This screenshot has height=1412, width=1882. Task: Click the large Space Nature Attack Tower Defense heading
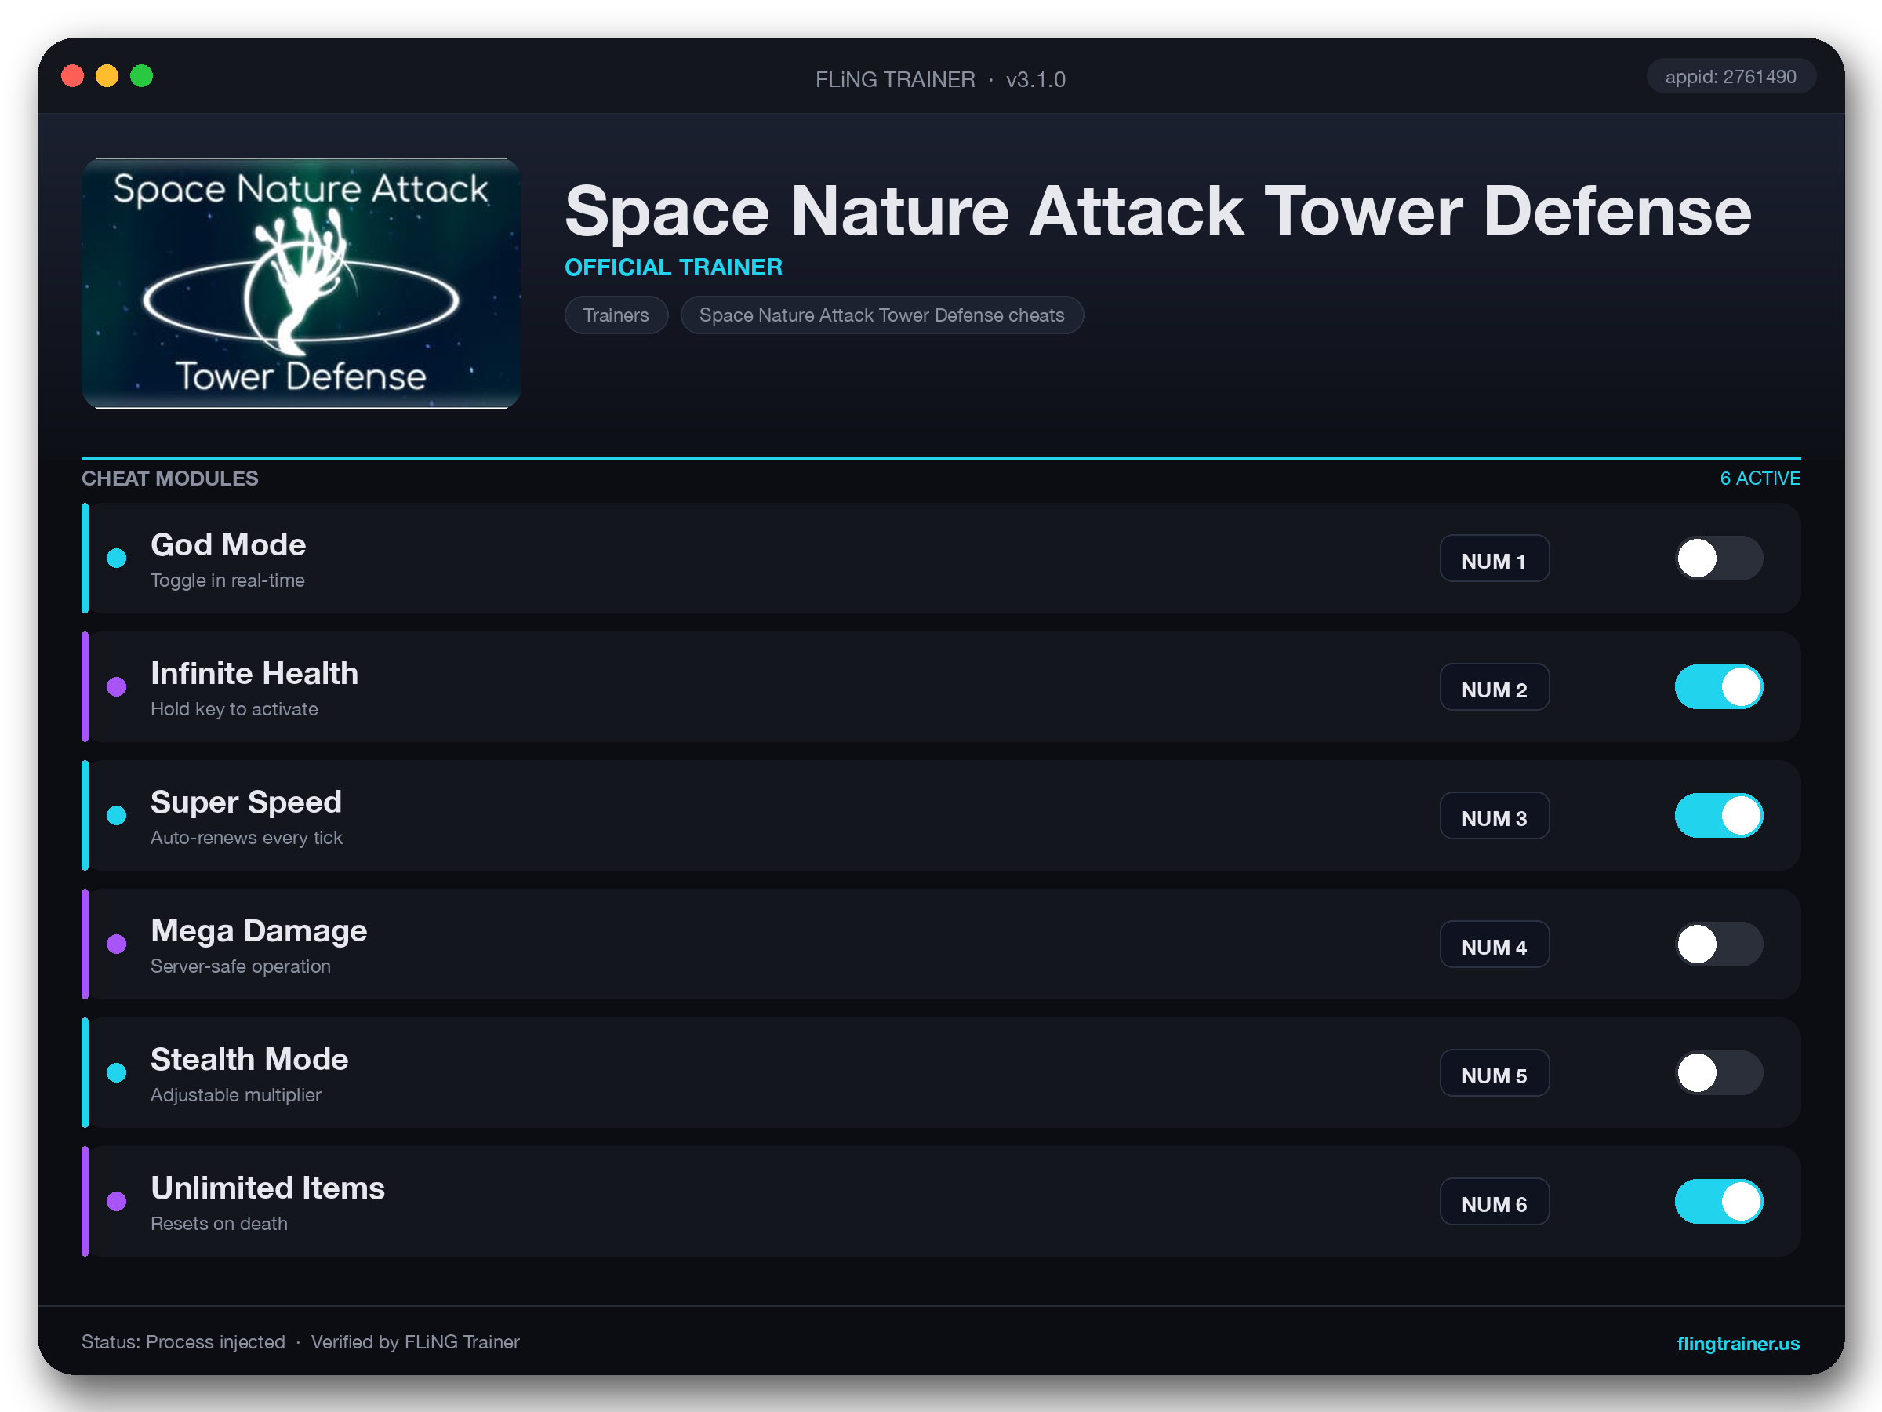click(x=1158, y=211)
